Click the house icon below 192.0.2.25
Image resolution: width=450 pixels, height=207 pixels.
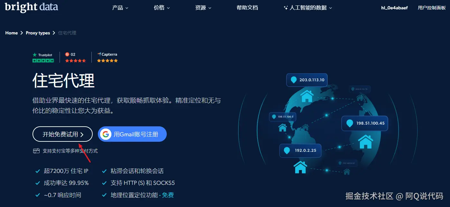pyautogui.click(x=300, y=167)
